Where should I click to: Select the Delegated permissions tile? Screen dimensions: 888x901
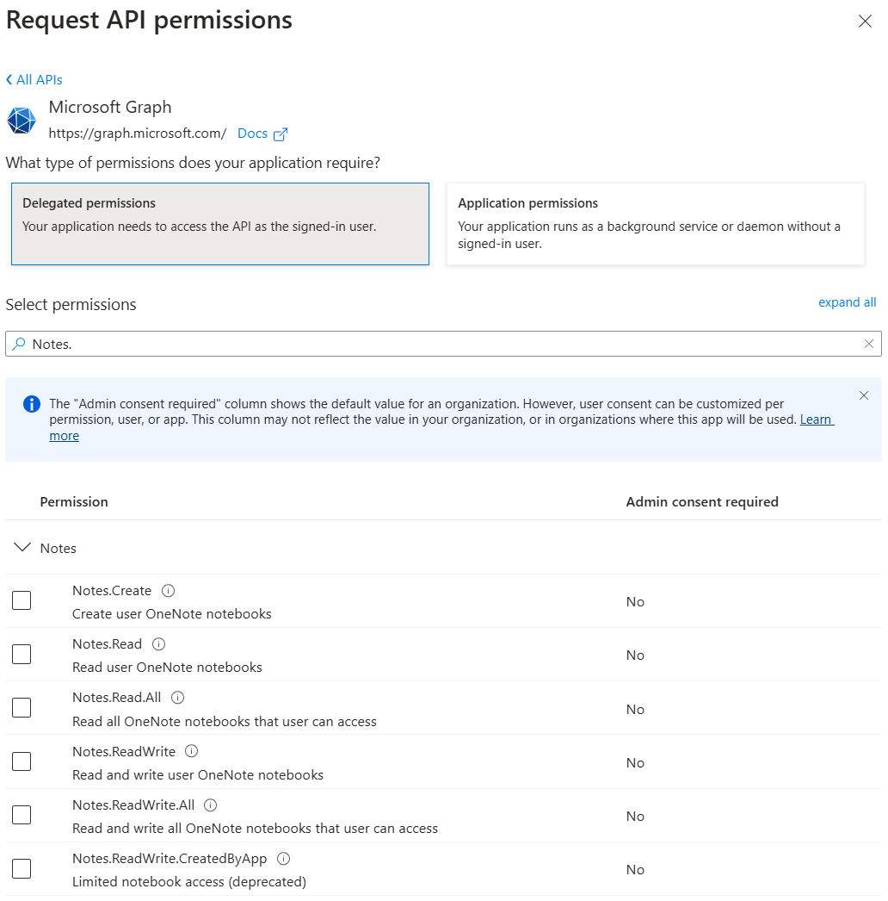click(219, 224)
